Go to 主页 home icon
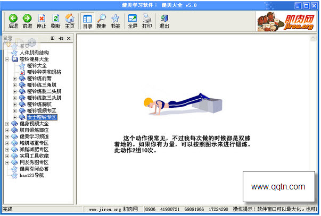321x216 pixels. 70,19
